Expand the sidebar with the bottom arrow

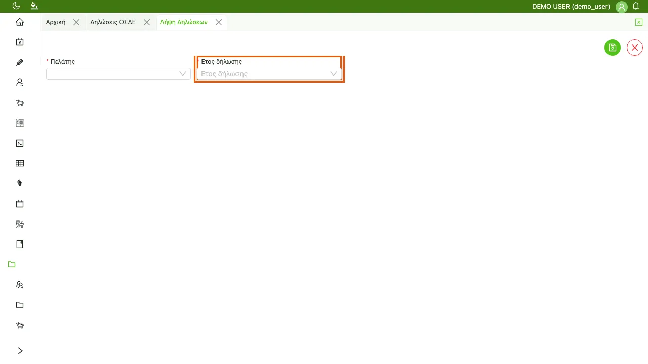click(x=20, y=351)
